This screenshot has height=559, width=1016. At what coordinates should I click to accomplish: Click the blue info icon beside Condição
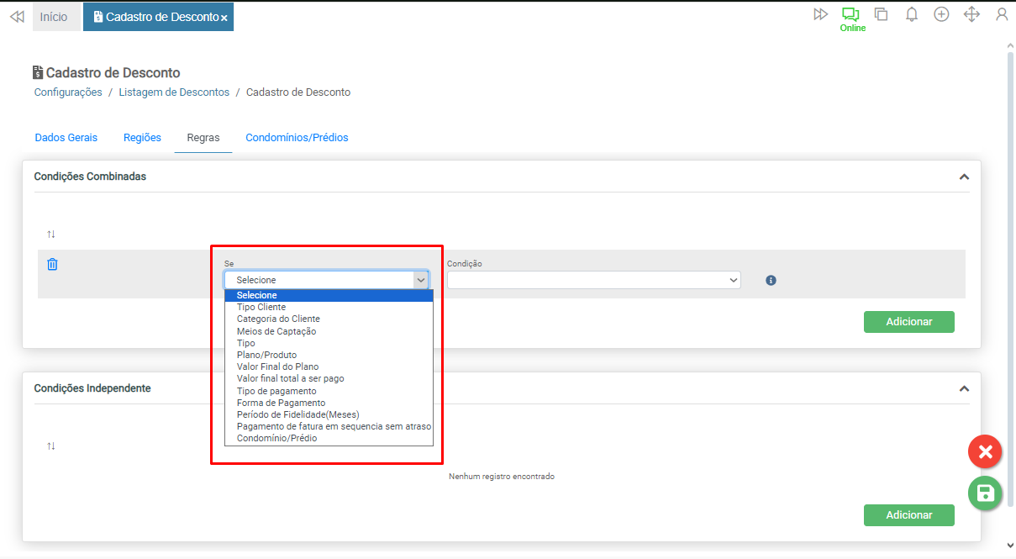coord(771,280)
